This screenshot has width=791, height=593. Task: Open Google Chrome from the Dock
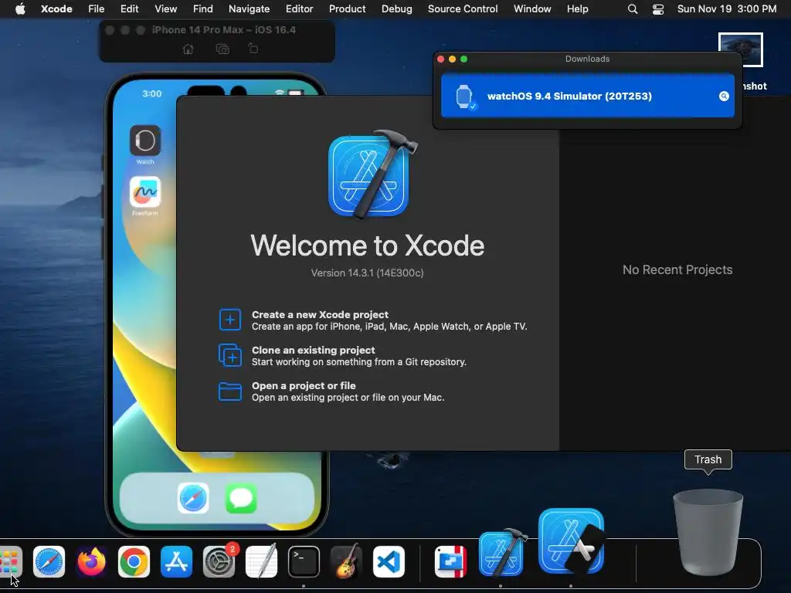coord(134,561)
